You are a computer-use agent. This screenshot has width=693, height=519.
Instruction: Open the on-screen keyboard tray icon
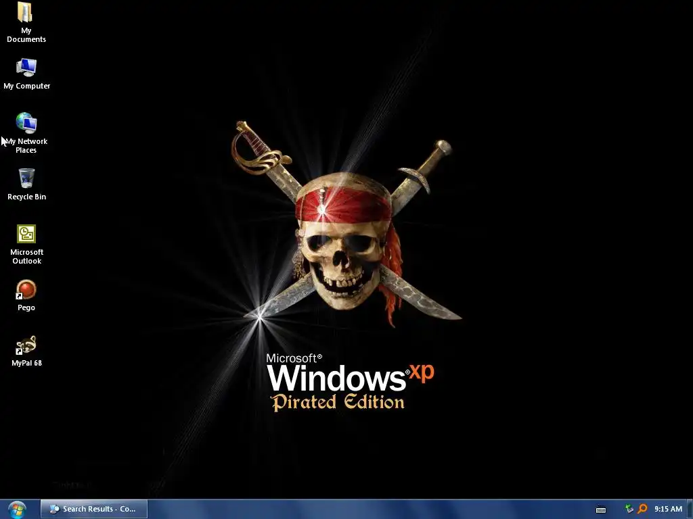click(601, 510)
